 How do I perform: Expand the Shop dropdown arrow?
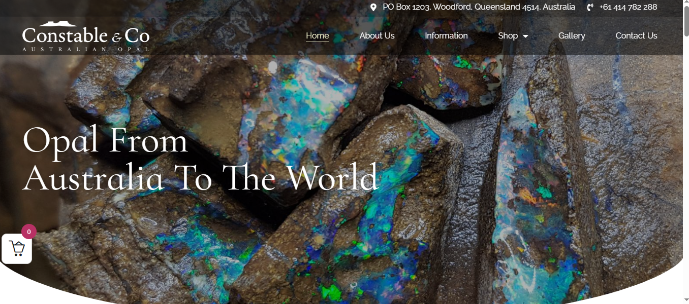tap(525, 36)
